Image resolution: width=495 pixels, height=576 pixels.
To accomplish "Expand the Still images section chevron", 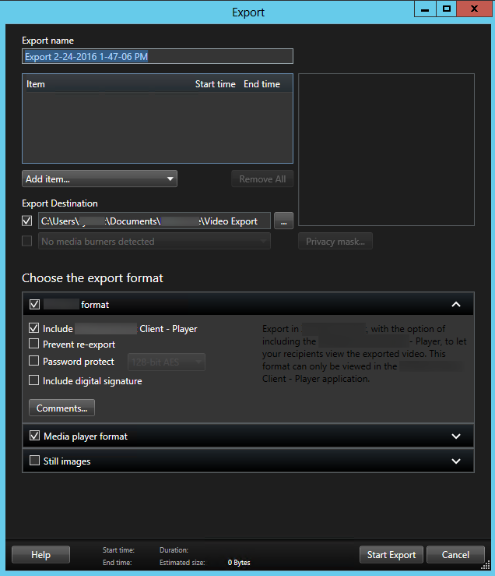I will pos(456,461).
